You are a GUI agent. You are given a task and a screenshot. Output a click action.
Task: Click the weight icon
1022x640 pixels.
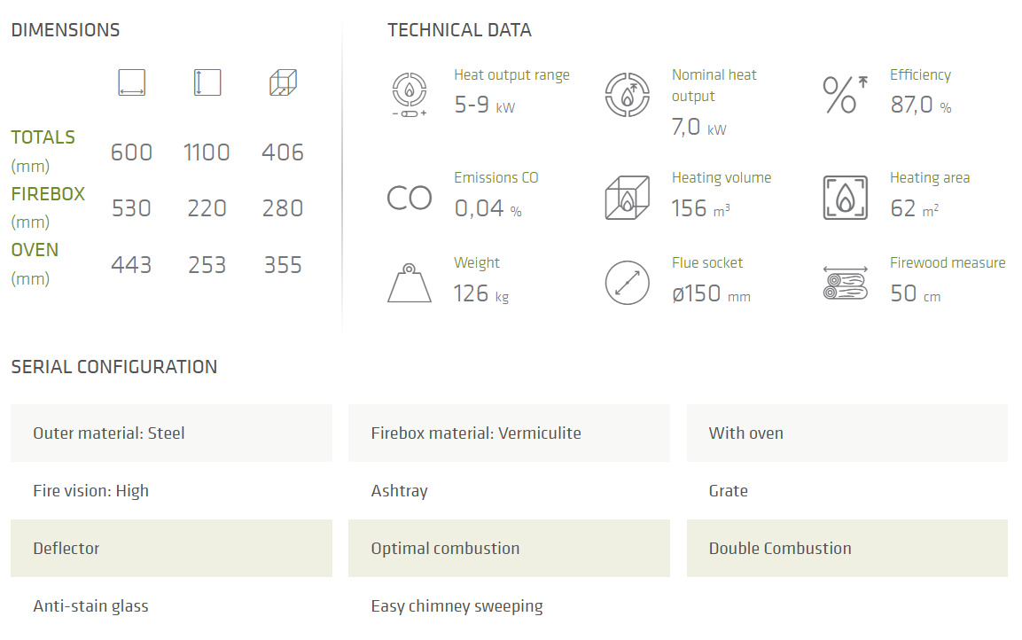point(410,283)
